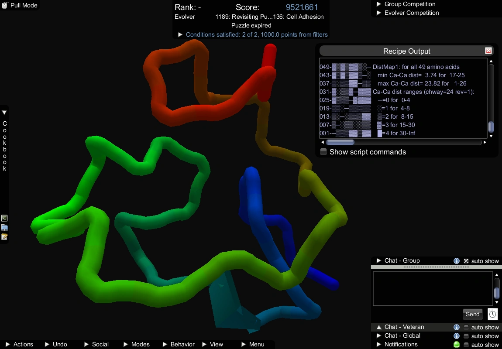Viewport: 502px width, 349px height.
Task: Expand the Evolver Competition panel
Action: click(x=379, y=13)
